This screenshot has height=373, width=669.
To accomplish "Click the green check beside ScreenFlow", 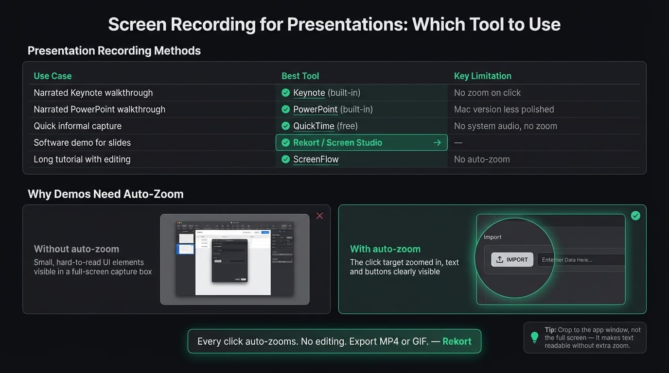I will pos(285,159).
